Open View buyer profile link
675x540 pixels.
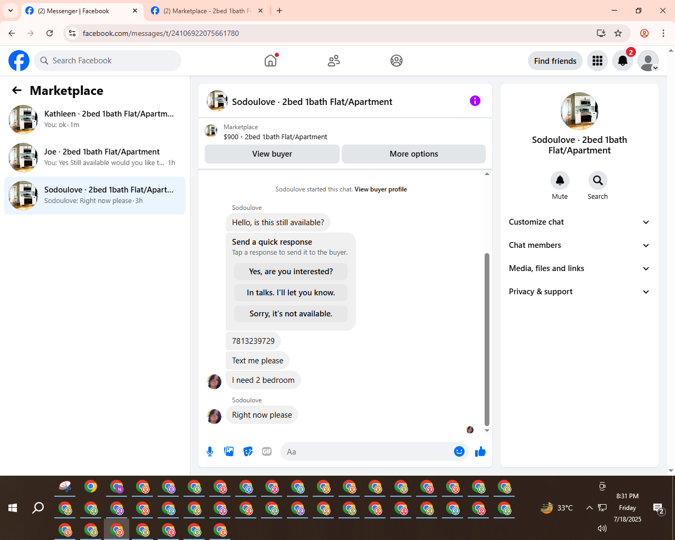[381, 189]
